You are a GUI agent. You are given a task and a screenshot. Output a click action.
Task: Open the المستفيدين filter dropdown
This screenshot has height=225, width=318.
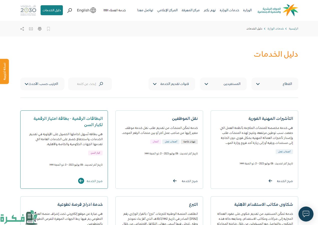coord(223,84)
